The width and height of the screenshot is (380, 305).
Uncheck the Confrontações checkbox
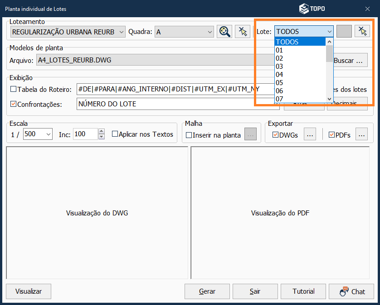13,104
